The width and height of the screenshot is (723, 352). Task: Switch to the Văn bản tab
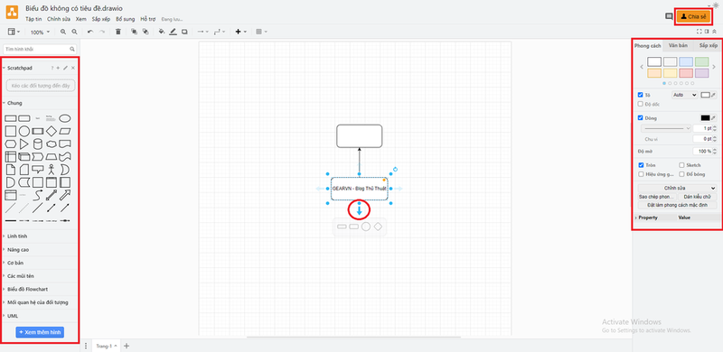678,46
